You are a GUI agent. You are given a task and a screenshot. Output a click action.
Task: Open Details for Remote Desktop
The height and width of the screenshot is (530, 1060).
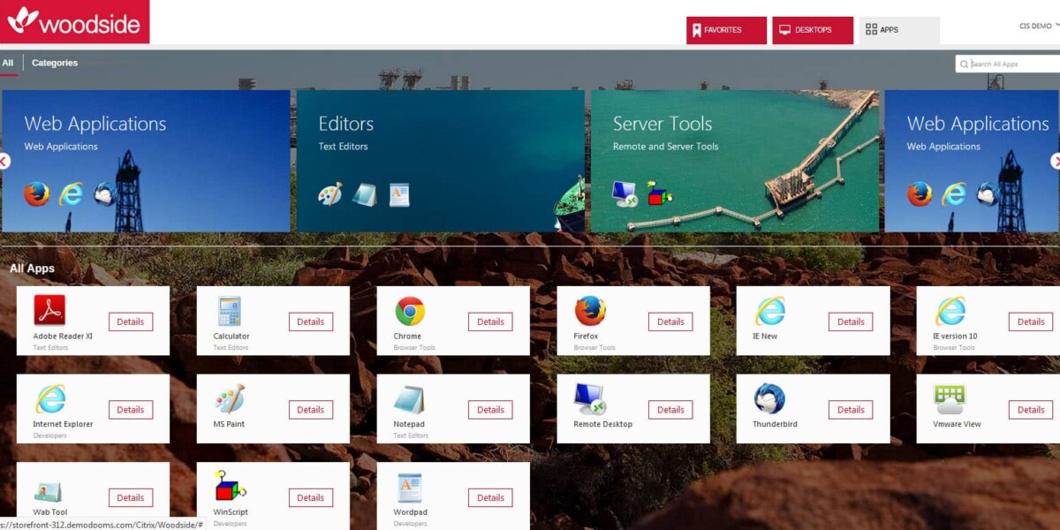(670, 410)
